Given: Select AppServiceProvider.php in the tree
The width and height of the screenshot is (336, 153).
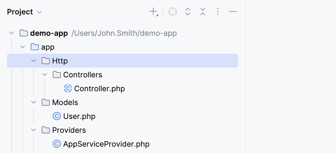Looking at the screenshot, I should tap(106, 144).
